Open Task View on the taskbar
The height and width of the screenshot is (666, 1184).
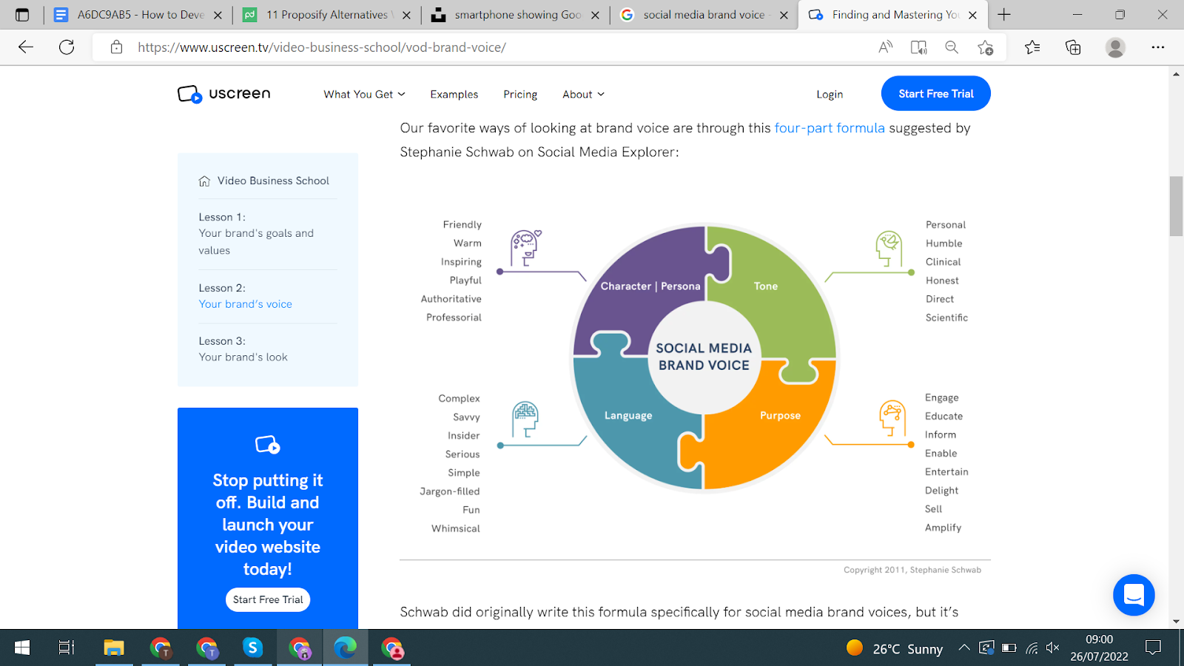(x=67, y=648)
